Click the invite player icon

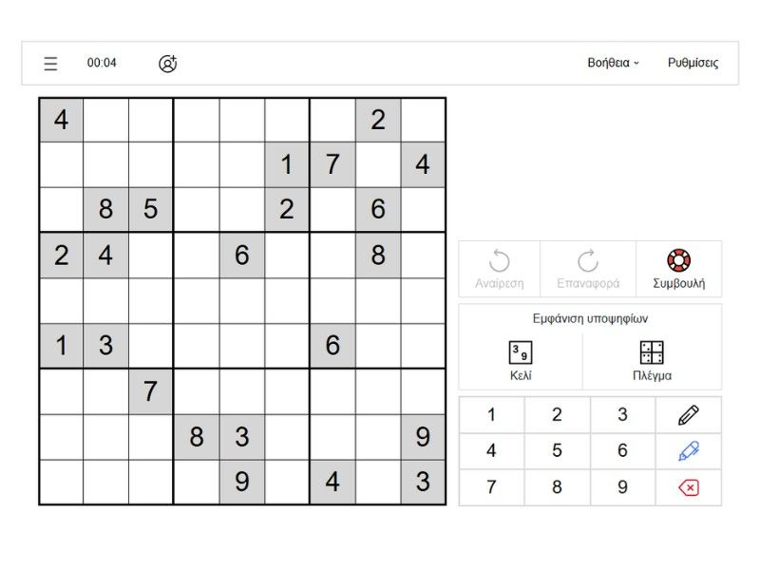(x=168, y=64)
